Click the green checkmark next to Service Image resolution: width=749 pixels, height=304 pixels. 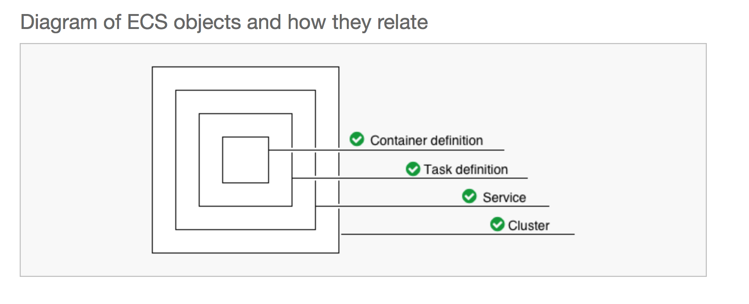point(469,196)
